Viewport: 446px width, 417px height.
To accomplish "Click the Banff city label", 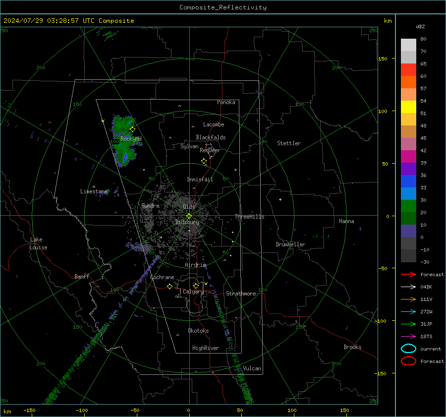I will tap(82, 276).
